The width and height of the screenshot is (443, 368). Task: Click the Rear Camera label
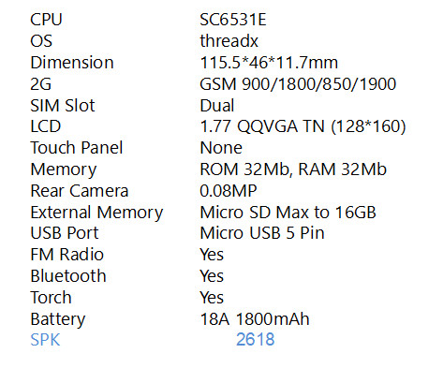[x=80, y=191]
